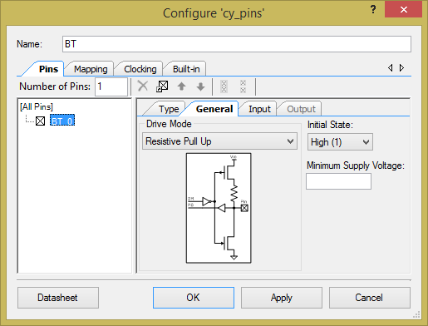Click the help question mark icon
The height and width of the screenshot is (326, 428).
coord(373,10)
